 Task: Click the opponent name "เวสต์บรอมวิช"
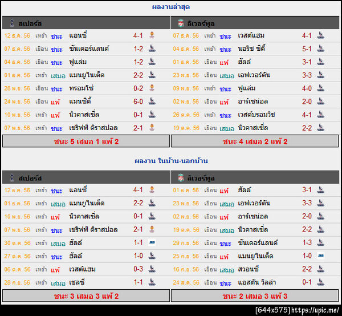(256, 115)
